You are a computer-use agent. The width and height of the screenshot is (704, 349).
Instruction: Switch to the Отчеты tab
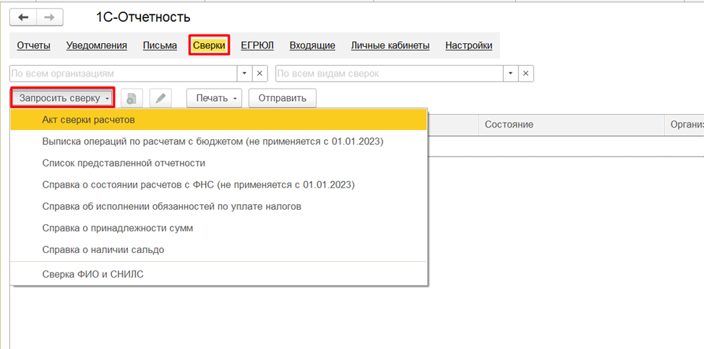(x=34, y=45)
